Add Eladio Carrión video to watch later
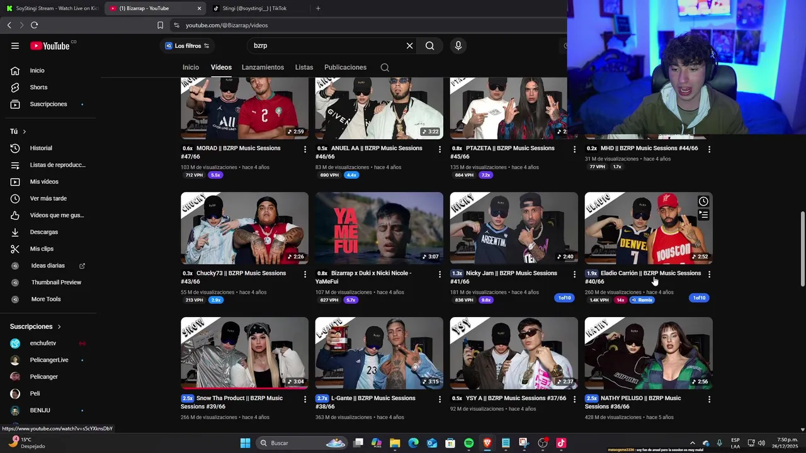The image size is (806, 453). 703,201
